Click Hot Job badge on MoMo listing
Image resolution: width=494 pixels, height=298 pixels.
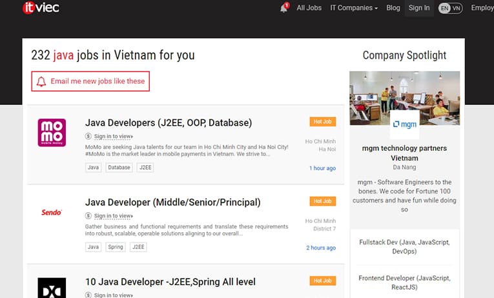pyautogui.click(x=323, y=122)
